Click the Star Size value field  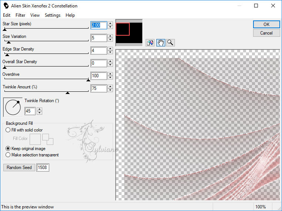pyautogui.click(x=99, y=25)
